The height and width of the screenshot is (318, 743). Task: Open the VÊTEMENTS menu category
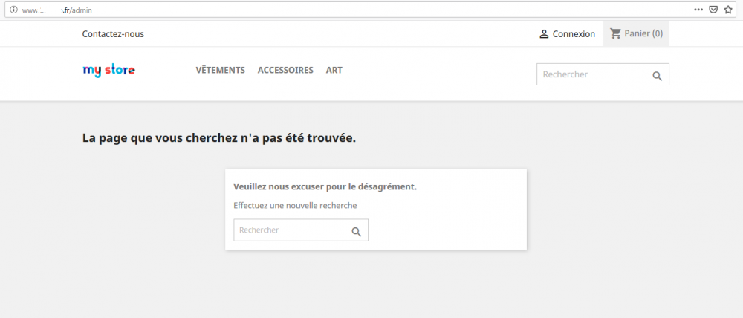click(x=221, y=70)
